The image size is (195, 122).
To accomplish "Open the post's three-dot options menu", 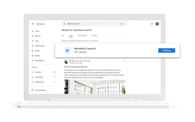I will pyautogui.click(x=125, y=61).
